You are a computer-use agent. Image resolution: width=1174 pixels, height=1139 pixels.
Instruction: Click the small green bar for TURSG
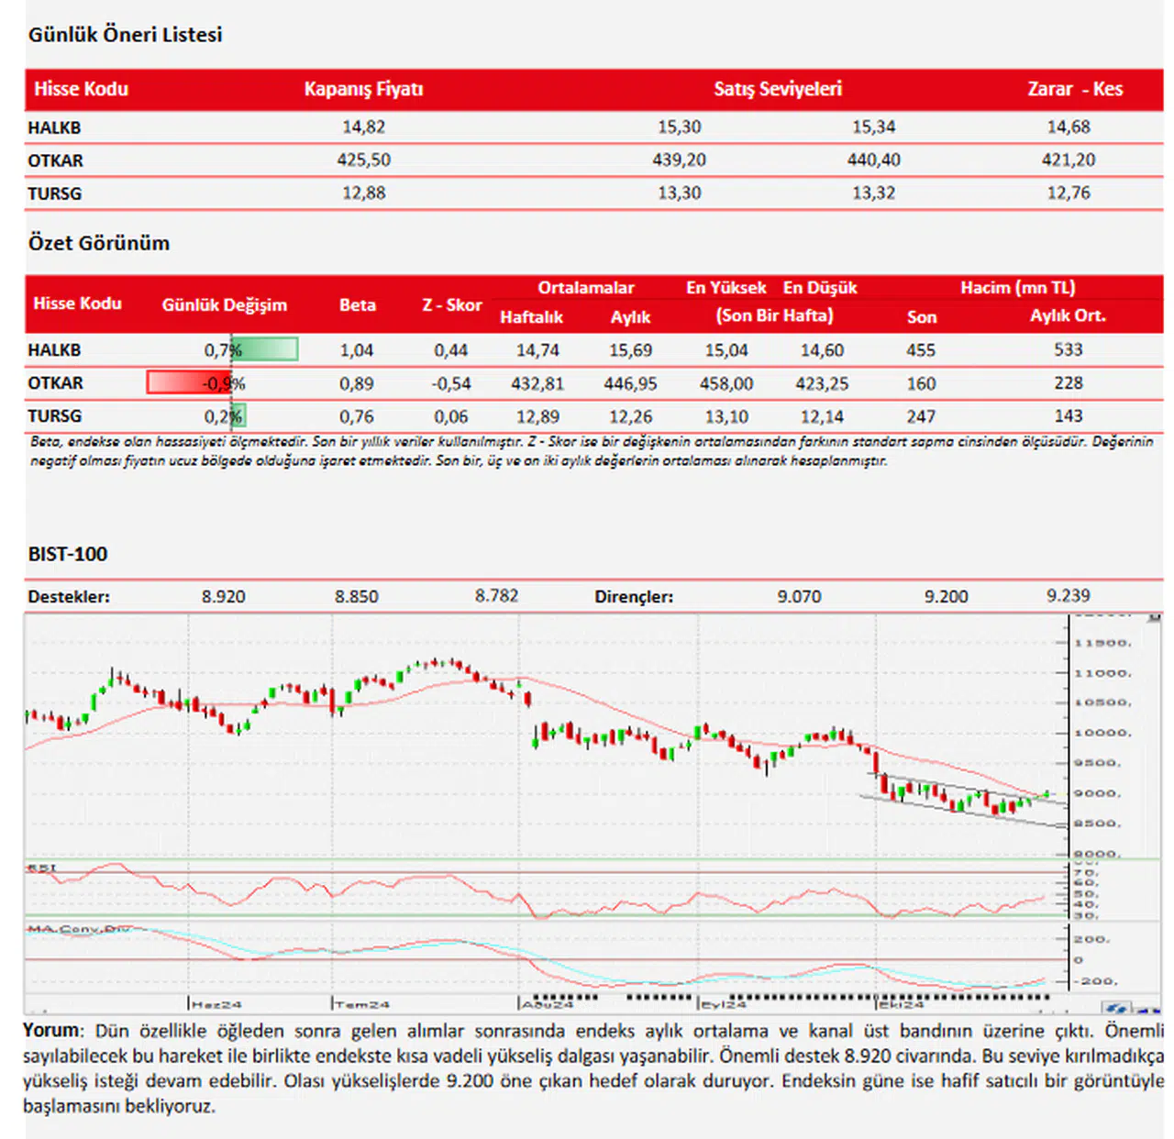pyautogui.click(x=238, y=415)
